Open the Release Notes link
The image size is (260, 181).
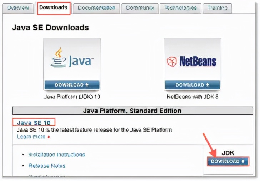(x=47, y=166)
